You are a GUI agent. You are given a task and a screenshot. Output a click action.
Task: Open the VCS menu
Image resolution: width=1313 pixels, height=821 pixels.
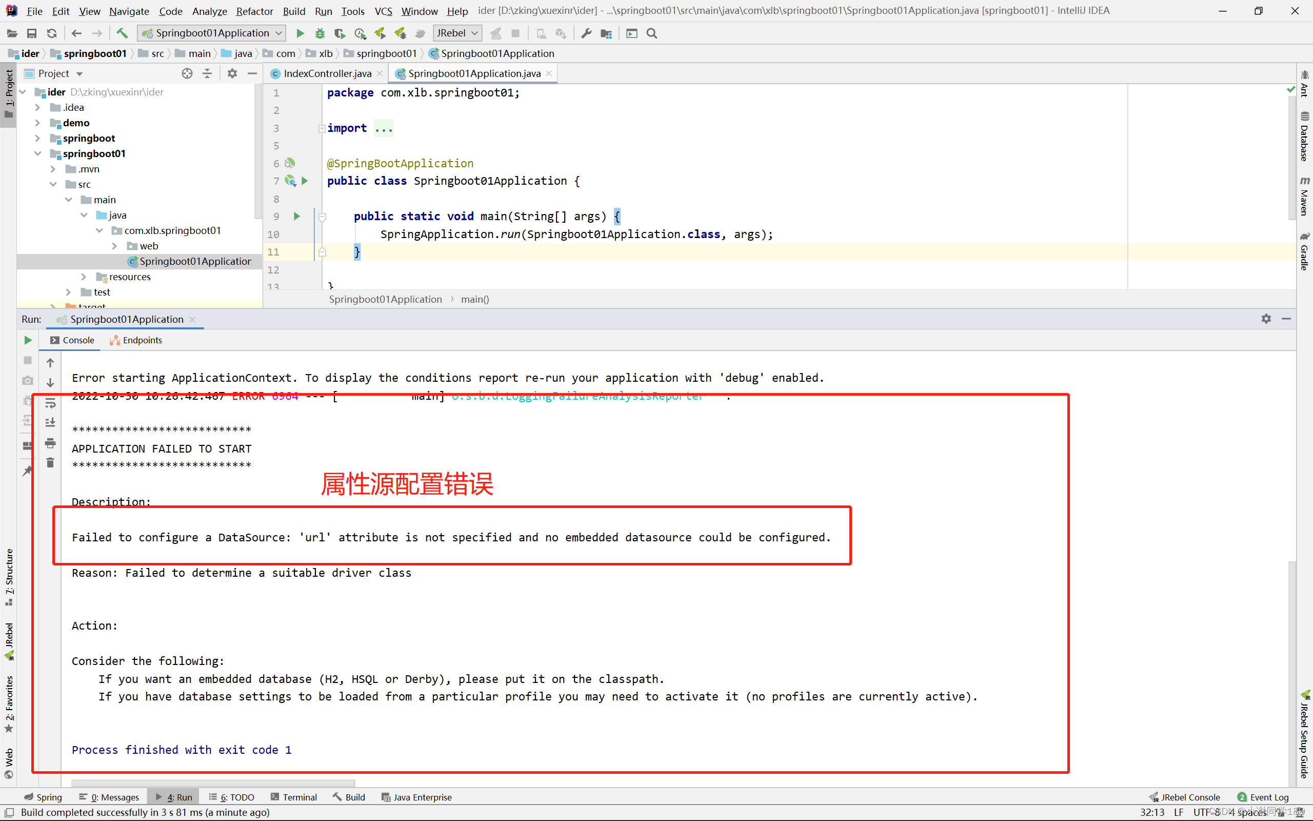click(x=383, y=11)
